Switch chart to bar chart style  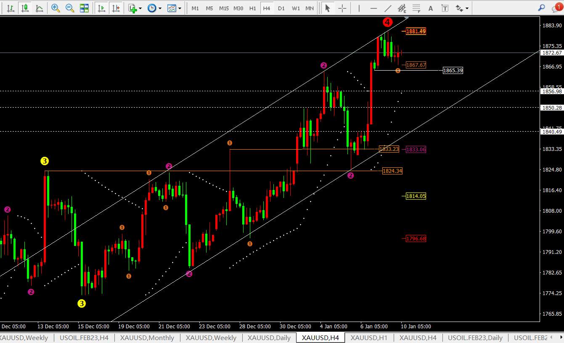pos(11,8)
